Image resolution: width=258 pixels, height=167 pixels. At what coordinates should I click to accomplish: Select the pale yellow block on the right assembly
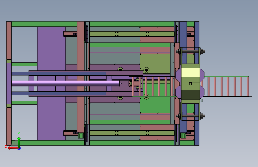[x=190, y=73]
